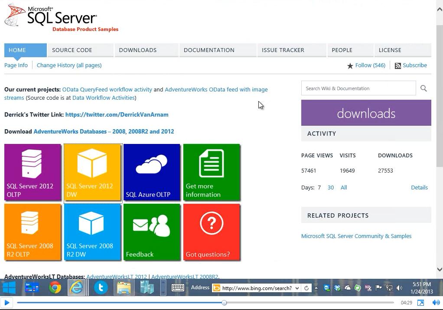Click the page scrollbar up arrow

point(440,10)
